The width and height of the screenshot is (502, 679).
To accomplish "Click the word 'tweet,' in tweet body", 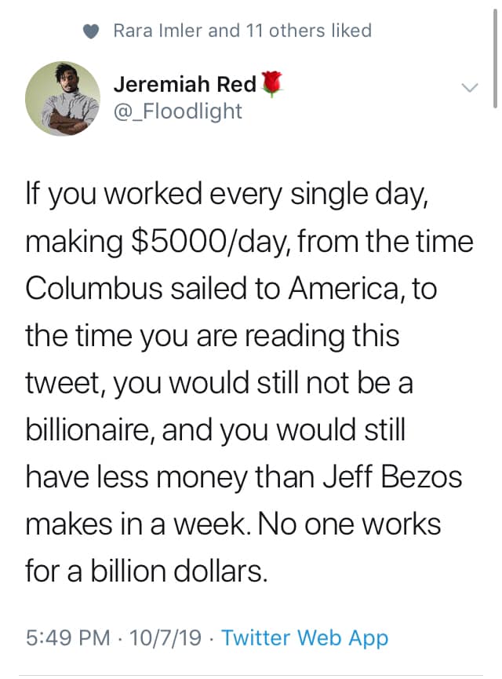I will [66, 384].
